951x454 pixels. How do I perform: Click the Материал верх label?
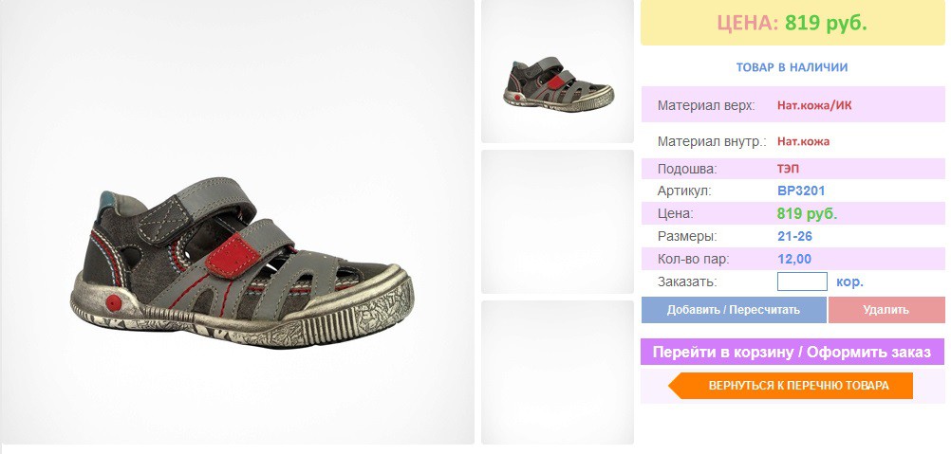coord(706,106)
